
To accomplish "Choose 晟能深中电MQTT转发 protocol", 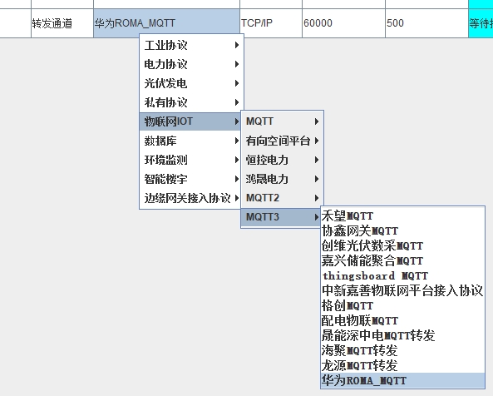I will pos(402,335).
